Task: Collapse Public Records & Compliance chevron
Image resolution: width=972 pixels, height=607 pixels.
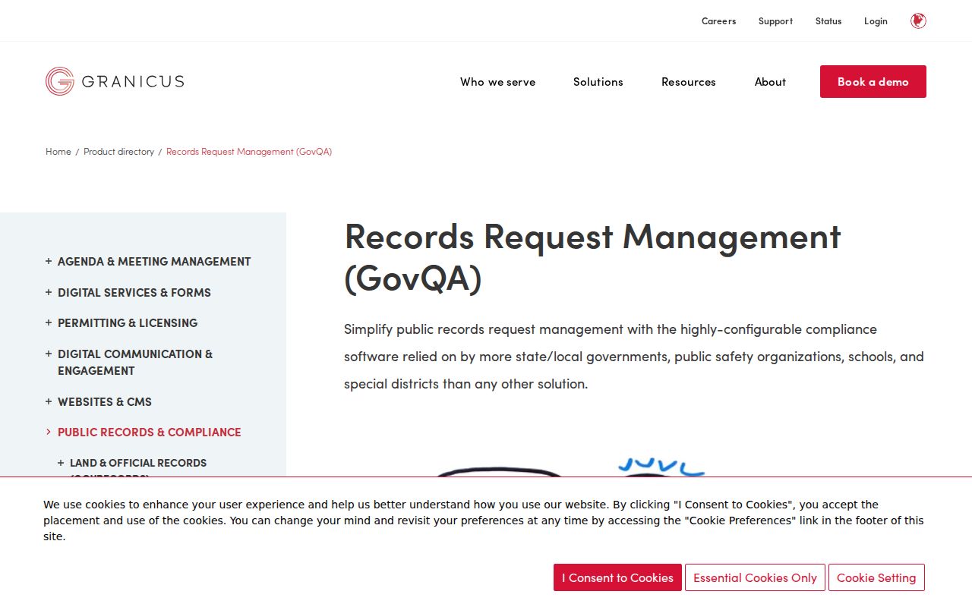Action: pyautogui.click(x=49, y=432)
